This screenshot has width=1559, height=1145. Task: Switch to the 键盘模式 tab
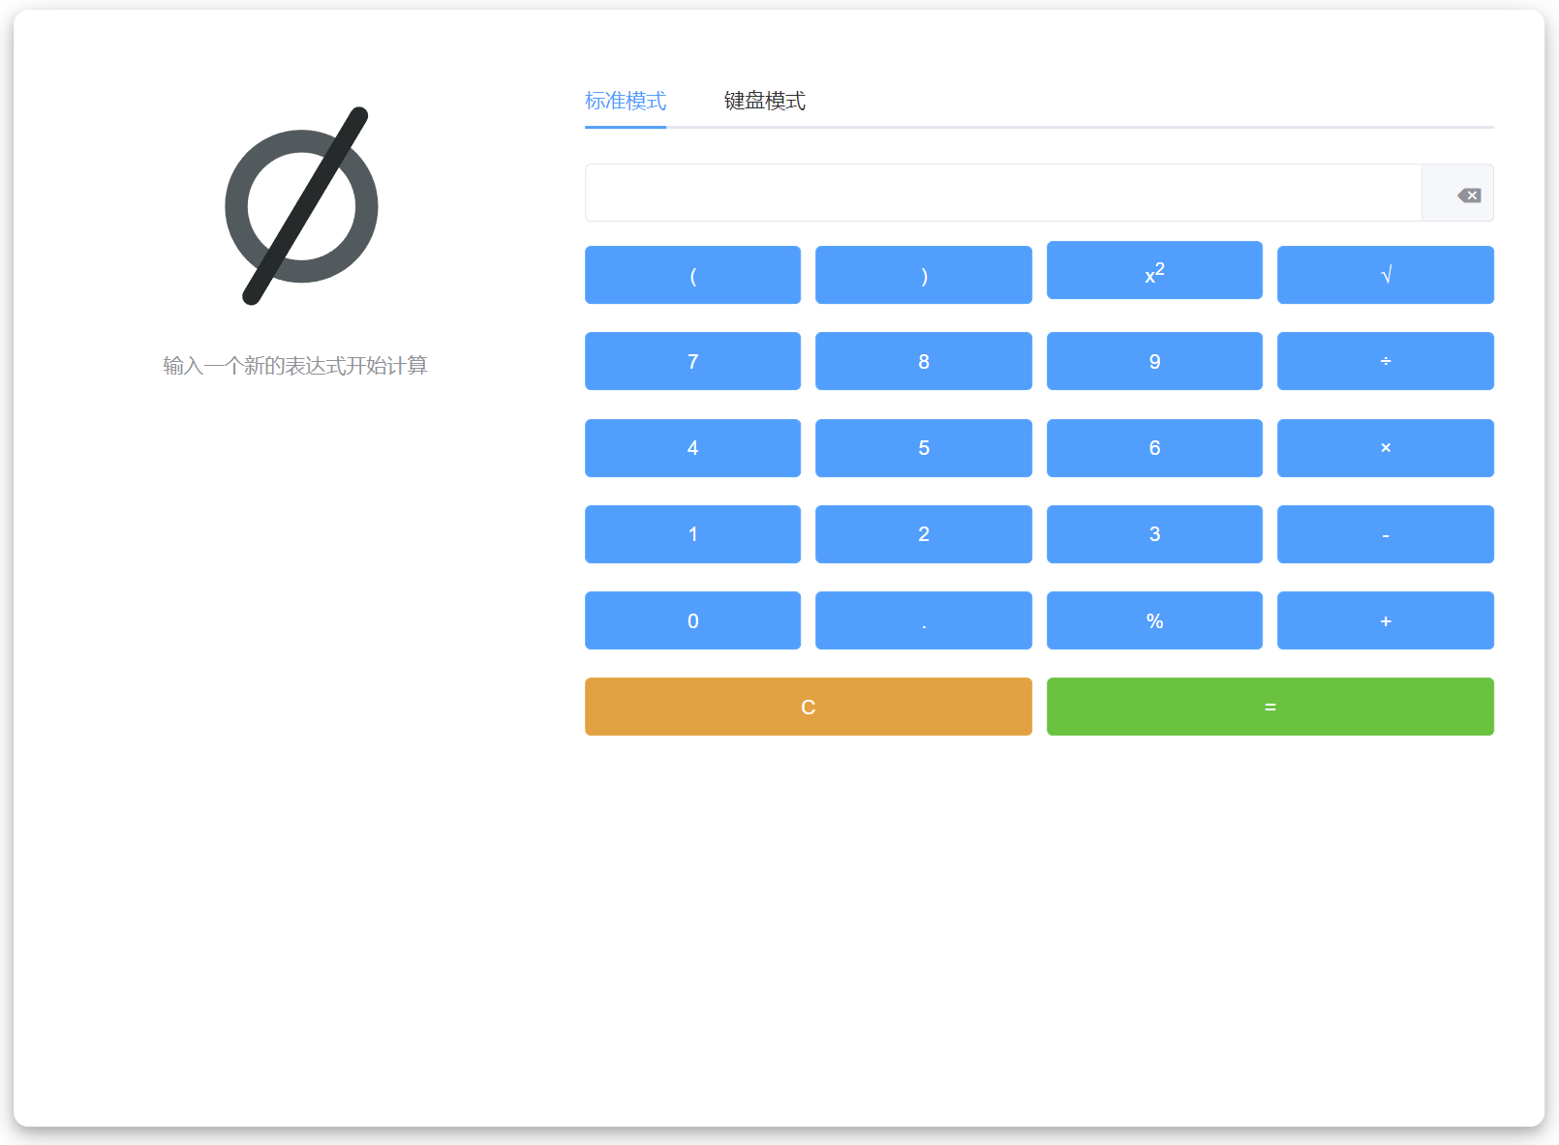(x=764, y=101)
